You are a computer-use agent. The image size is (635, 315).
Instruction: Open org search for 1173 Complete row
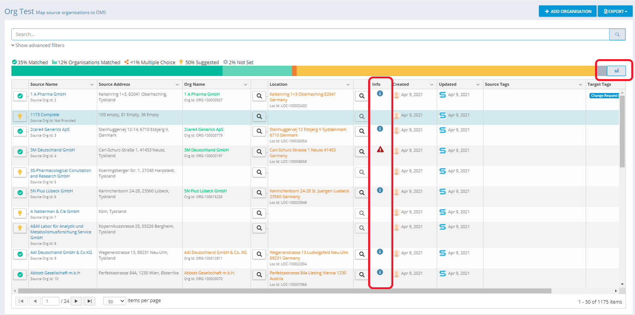(259, 116)
